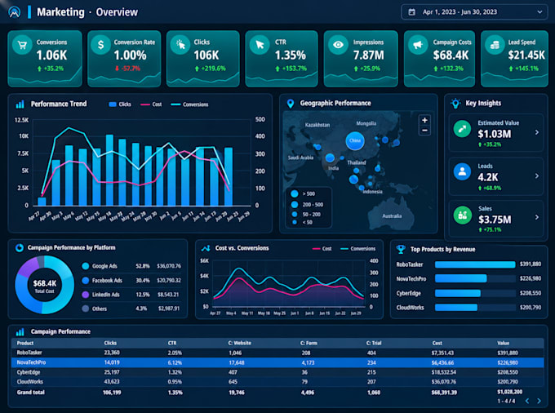555x413 pixels.
Task: Click the Conversion Rate dollar icon
Action: (101, 45)
